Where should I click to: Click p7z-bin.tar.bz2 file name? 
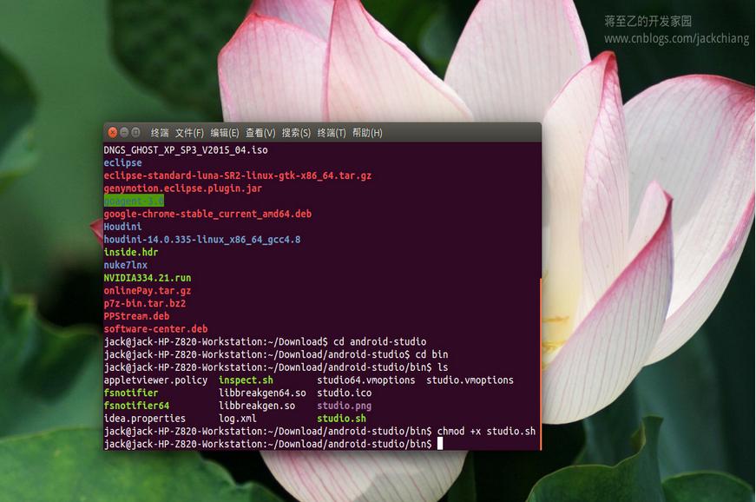pos(145,303)
